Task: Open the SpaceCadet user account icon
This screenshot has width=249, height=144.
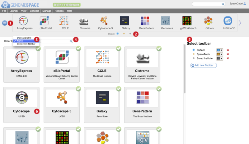Action: point(245,3)
